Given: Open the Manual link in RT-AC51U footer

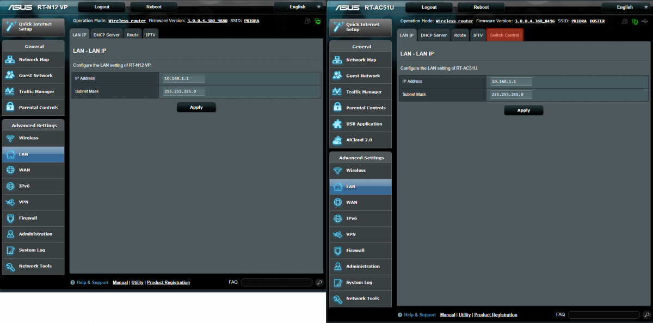Looking at the screenshot, I should tap(448, 315).
